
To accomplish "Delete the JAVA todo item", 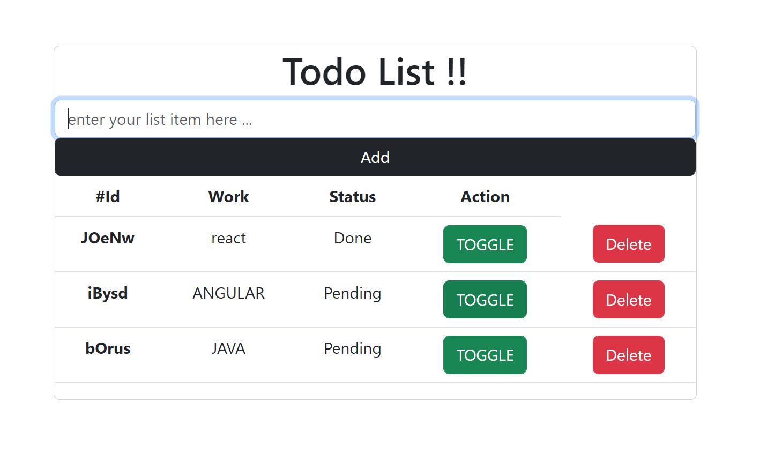I will pos(628,354).
